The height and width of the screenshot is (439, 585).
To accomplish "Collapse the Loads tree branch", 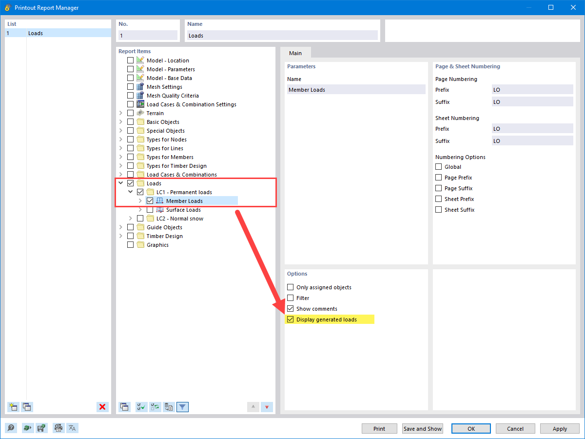I will pyautogui.click(x=120, y=183).
